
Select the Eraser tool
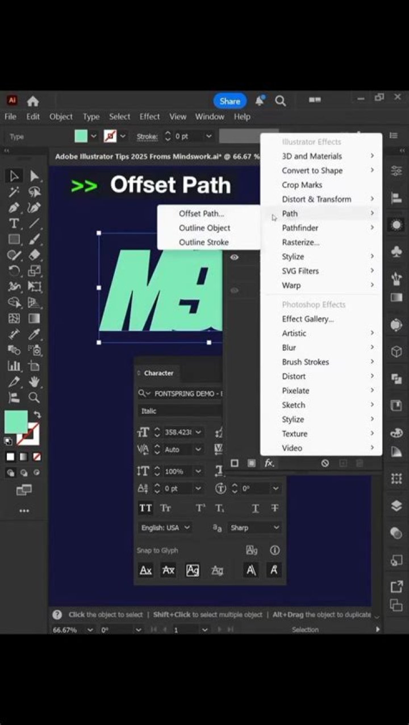tap(35, 255)
